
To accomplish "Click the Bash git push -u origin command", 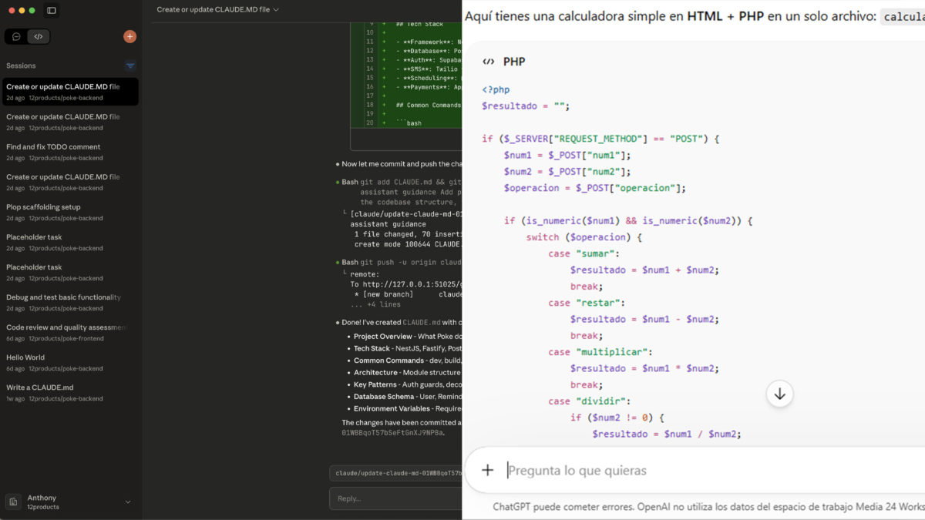I will pyautogui.click(x=402, y=263).
